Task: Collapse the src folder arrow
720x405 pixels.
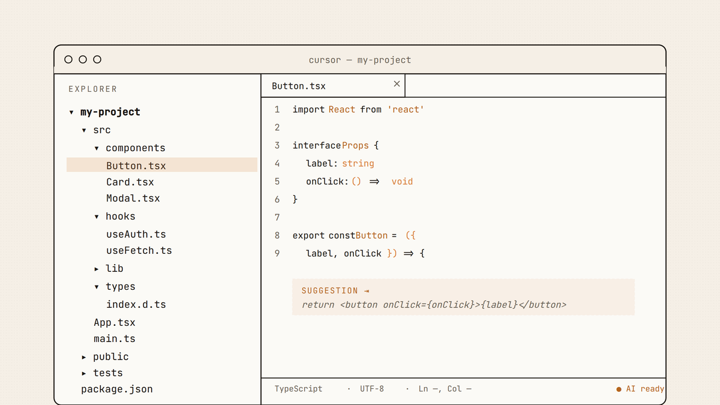Action: [84, 130]
